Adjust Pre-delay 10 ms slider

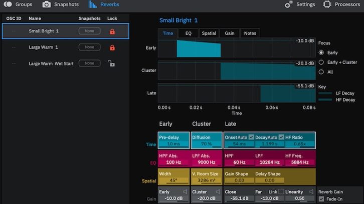click(173, 144)
